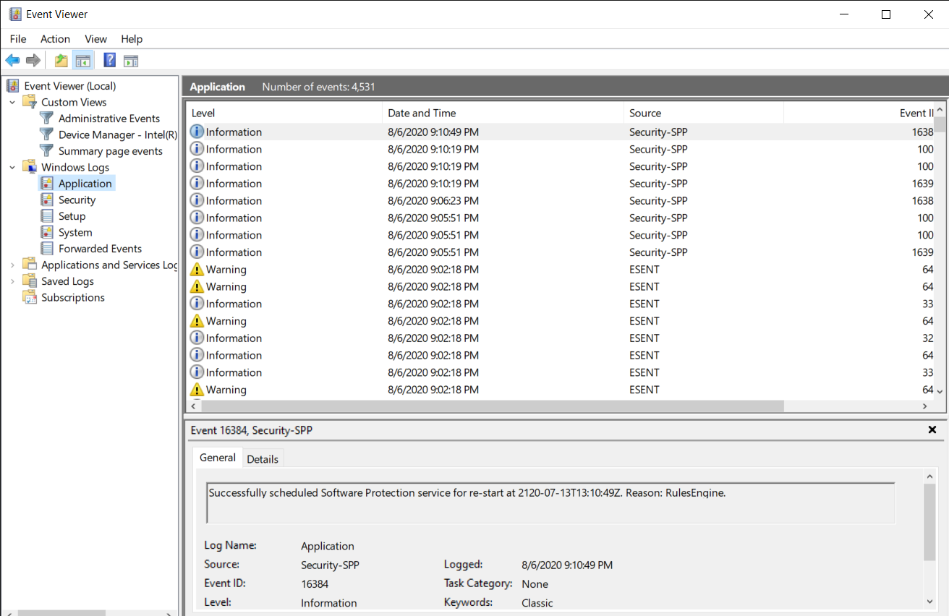
Task: Click the Administrative Events filter icon
Action: 47,118
